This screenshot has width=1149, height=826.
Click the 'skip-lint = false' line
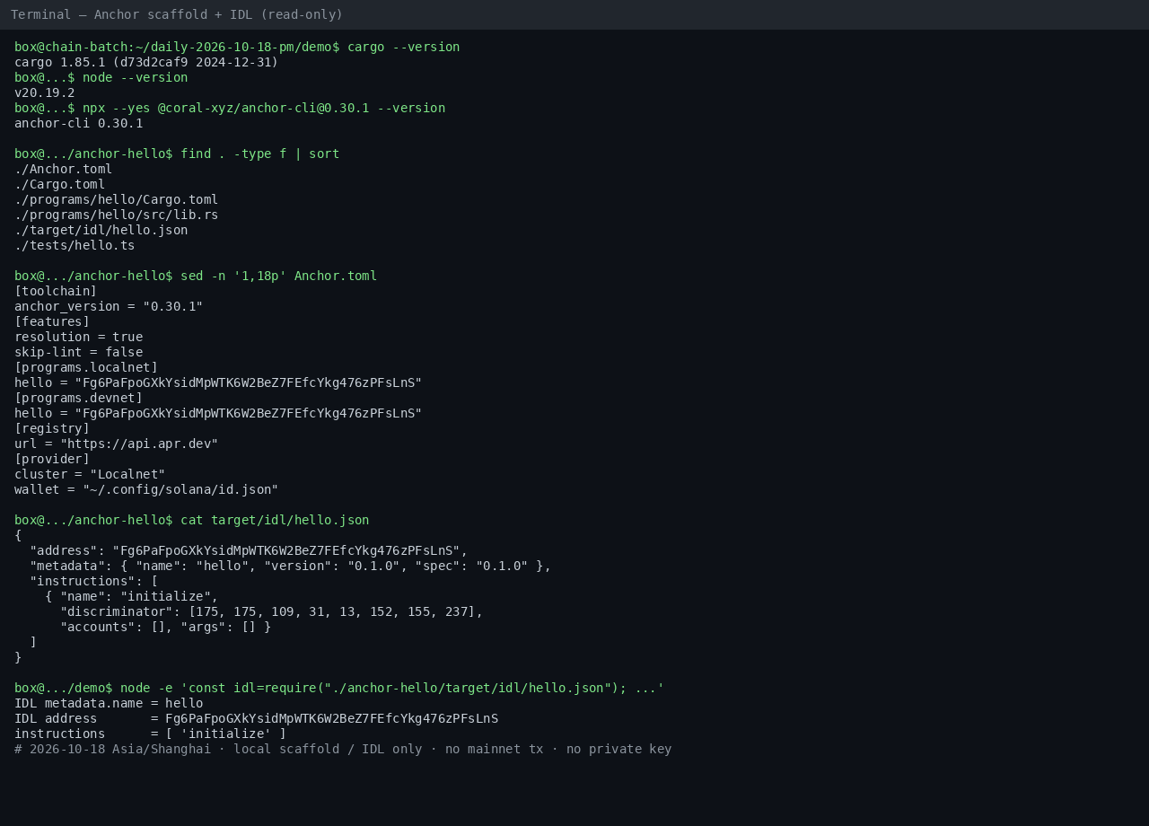79,352
